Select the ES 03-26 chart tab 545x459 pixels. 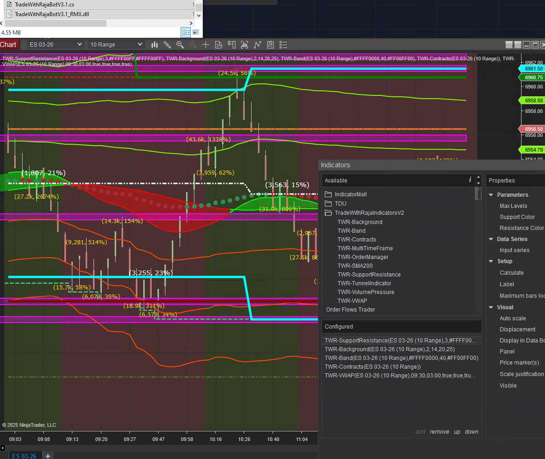click(x=24, y=456)
